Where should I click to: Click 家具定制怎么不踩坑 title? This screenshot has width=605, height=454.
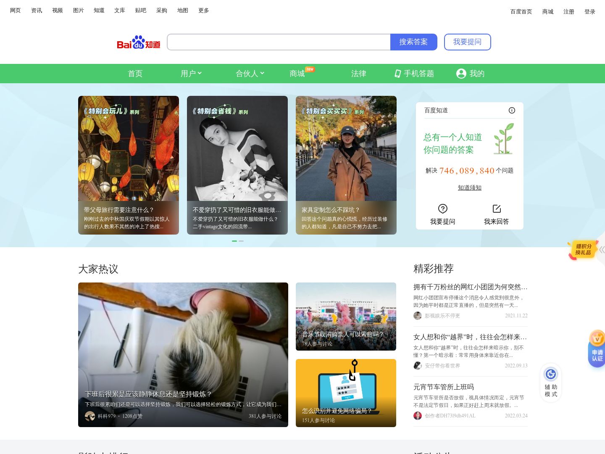point(331,210)
